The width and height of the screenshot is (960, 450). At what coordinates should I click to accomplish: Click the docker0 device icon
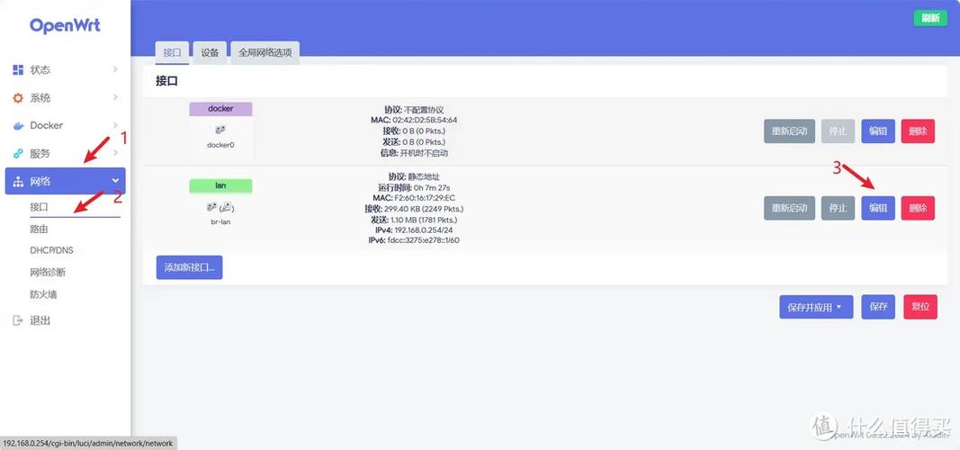(x=220, y=130)
